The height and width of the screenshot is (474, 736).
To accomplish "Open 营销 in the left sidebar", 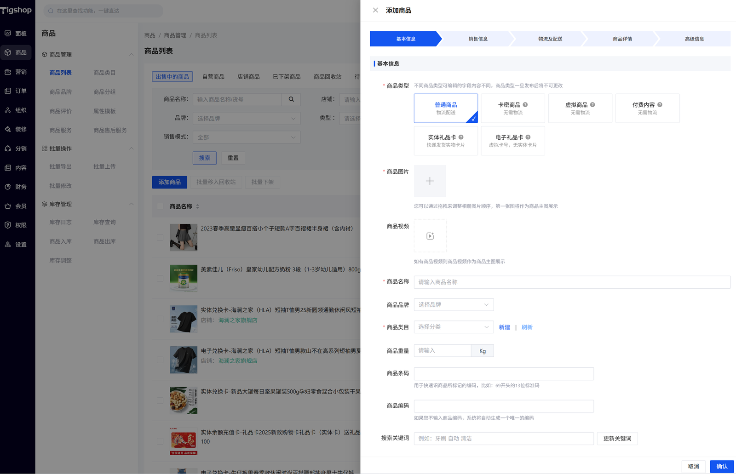I will 17,72.
